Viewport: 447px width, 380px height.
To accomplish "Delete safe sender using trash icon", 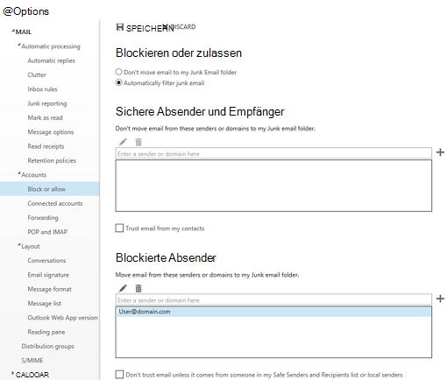I will point(138,142).
